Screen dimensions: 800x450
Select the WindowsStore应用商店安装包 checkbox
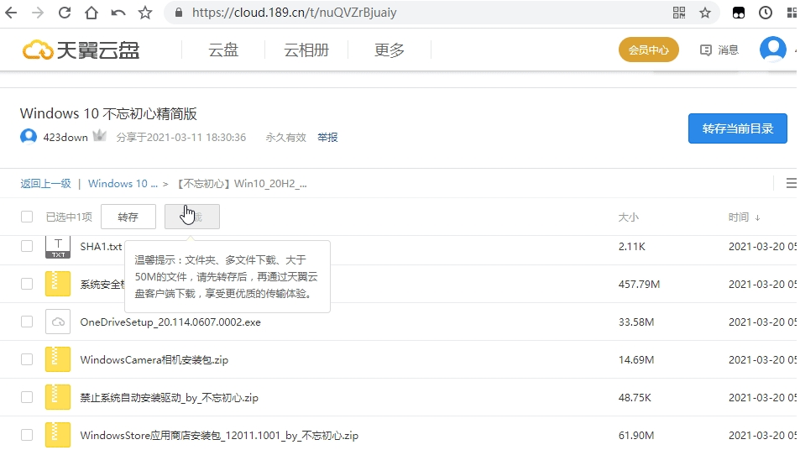tap(27, 435)
